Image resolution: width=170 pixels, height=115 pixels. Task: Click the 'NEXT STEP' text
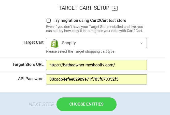(41, 104)
